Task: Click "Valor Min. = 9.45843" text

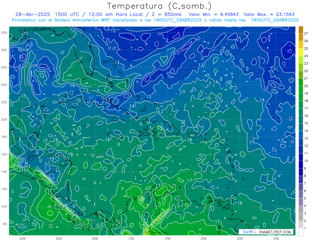Action: (214, 14)
